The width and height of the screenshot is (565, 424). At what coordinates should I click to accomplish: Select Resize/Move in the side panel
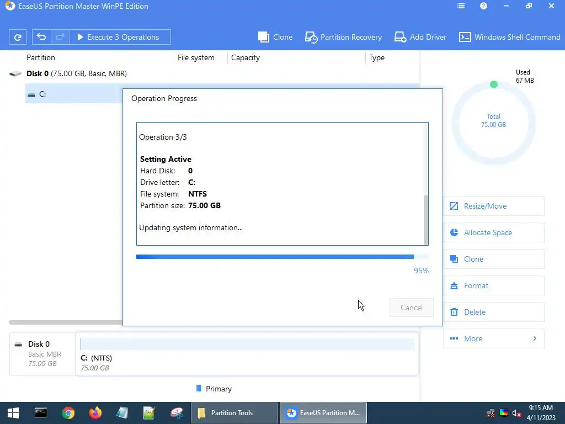[494, 206]
